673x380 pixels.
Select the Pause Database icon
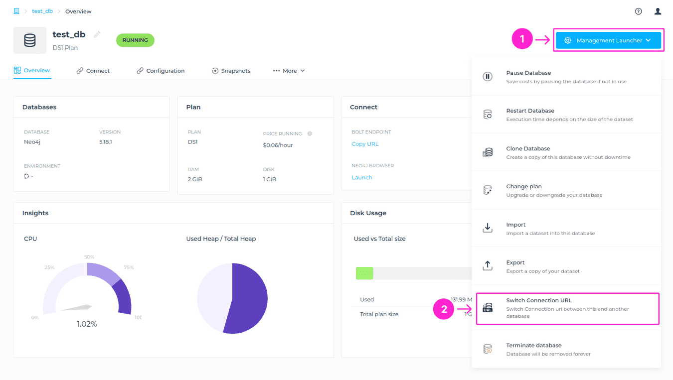488,76
